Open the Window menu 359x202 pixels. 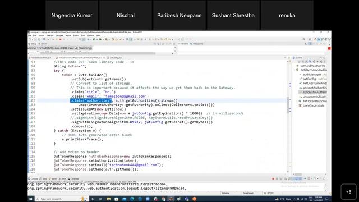pos(90,36)
